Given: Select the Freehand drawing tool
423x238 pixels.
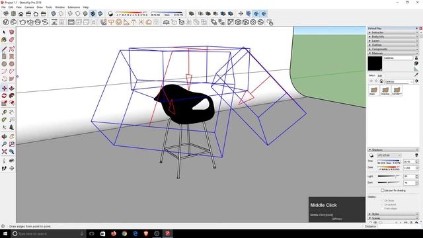Looking at the screenshot, I should click(12, 49).
